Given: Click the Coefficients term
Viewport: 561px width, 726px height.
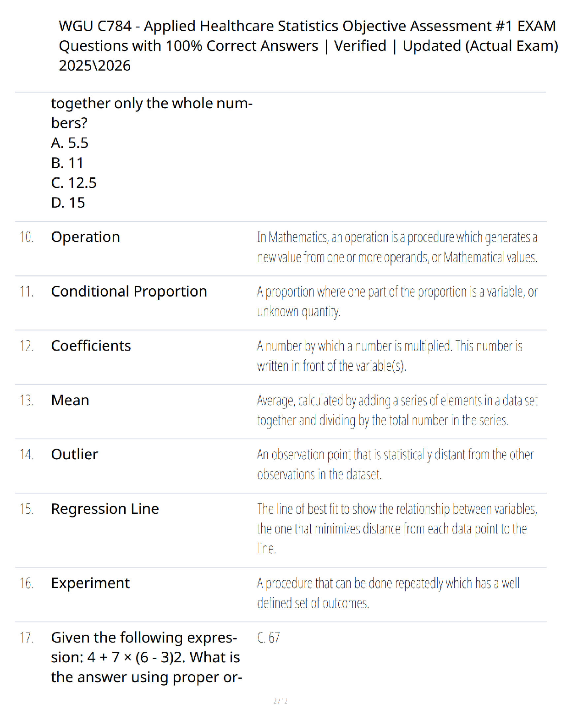Looking at the screenshot, I should tap(91, 346).
